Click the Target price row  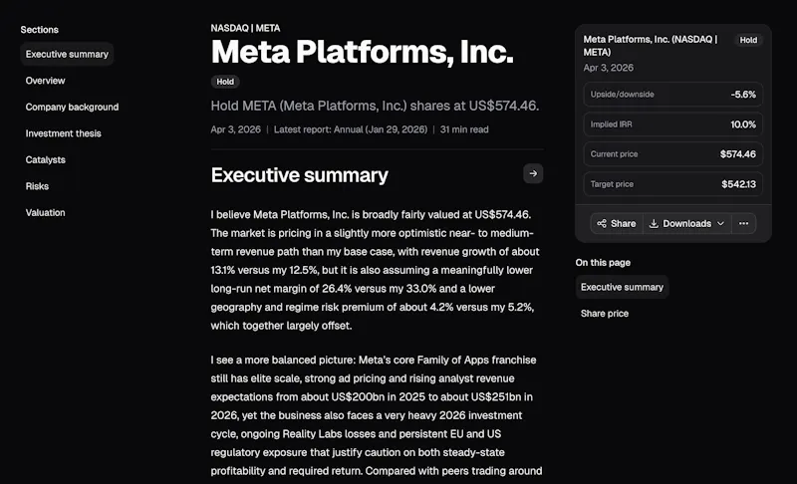coord(673,184)
